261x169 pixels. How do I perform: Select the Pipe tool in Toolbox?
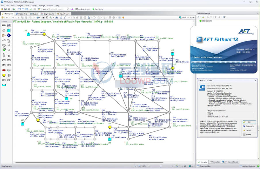(4, 25)
